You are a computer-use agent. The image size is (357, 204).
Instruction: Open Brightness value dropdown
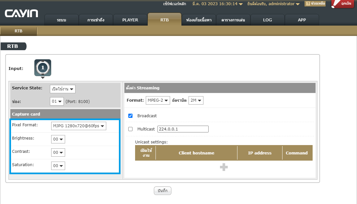(x=58, y=139)
